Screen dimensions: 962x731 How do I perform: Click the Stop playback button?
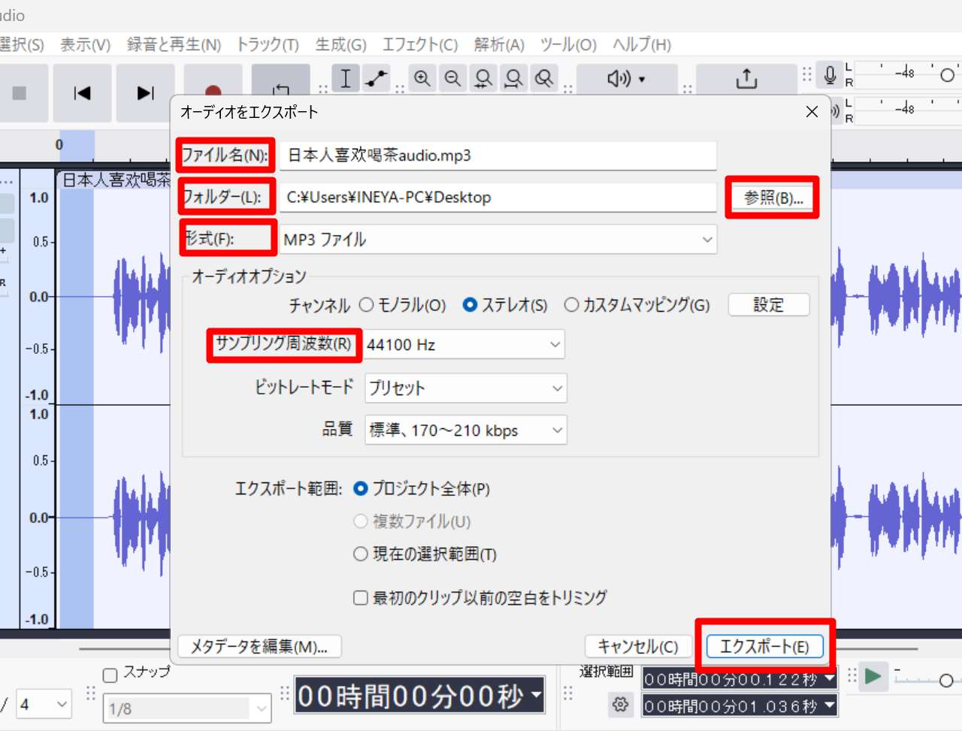pyautogui.click(x=20, y=93)
